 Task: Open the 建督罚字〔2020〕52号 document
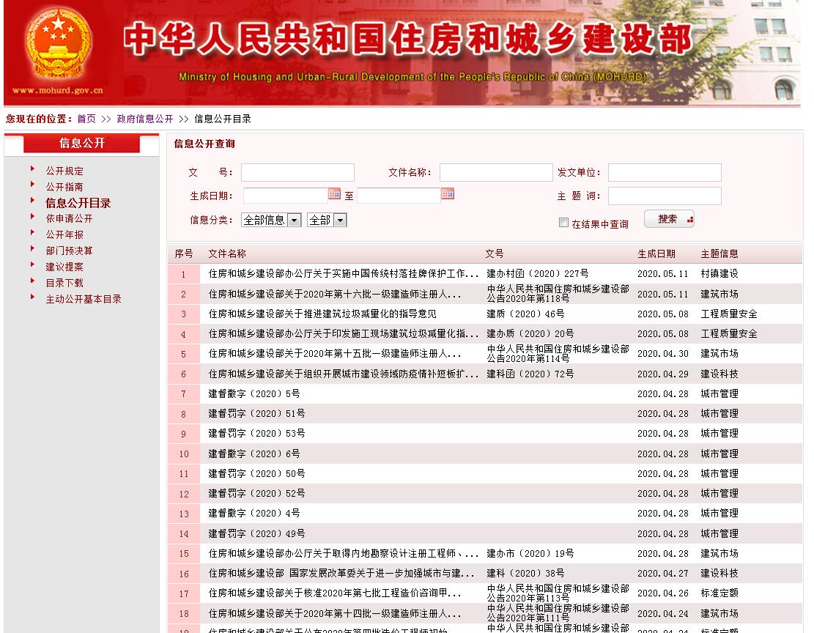[x=256, y=493]
